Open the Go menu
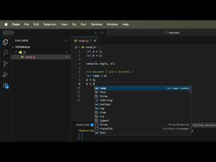Image resolution: width=216 pixels, height=162 pixels. tap(74, 24)
